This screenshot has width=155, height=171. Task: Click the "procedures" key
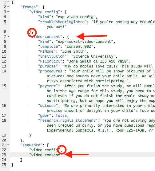pos(51,71)
